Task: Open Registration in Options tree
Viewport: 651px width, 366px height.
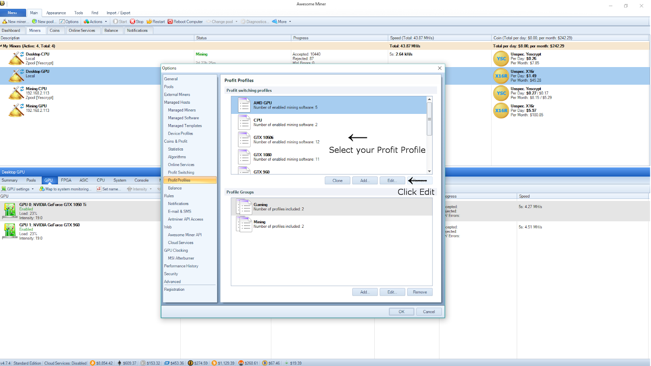Action: coord(174,290)
